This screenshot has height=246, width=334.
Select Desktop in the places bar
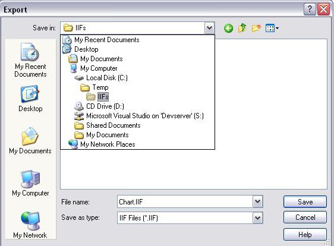tap(30, 99)
